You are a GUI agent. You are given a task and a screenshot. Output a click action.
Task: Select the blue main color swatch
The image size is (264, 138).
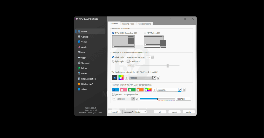point(115,90)
